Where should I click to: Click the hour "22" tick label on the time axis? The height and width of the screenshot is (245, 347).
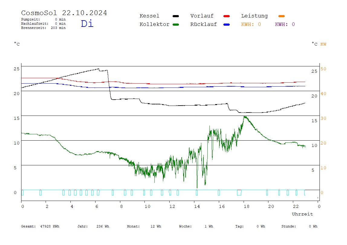point(296,207)
